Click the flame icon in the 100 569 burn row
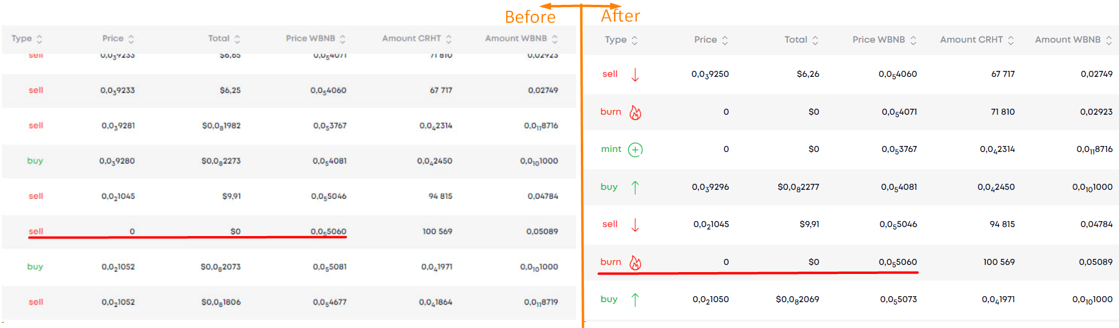Viewport: 1119px width, 328px height. click(x=635, y=263)
